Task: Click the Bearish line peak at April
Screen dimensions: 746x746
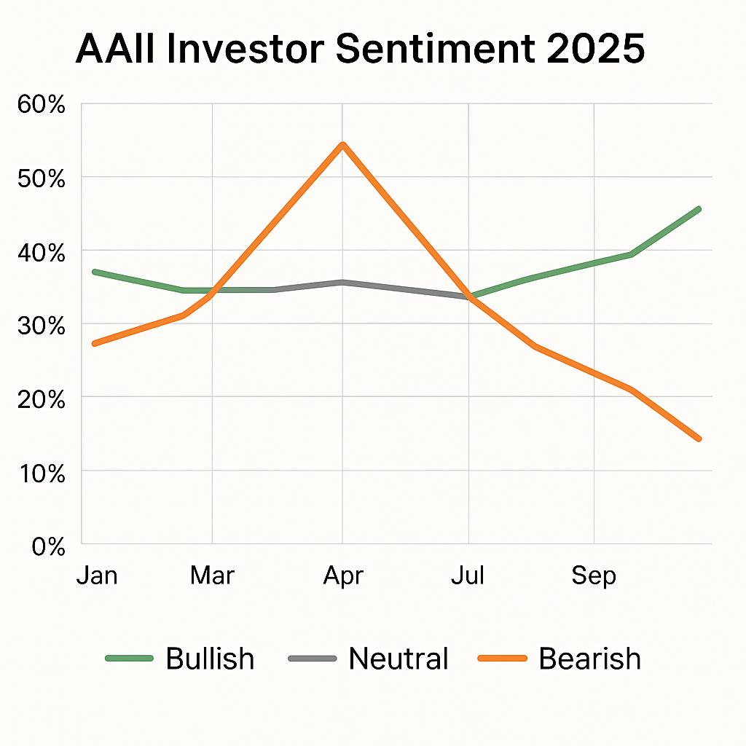Action: coord(342,144)
